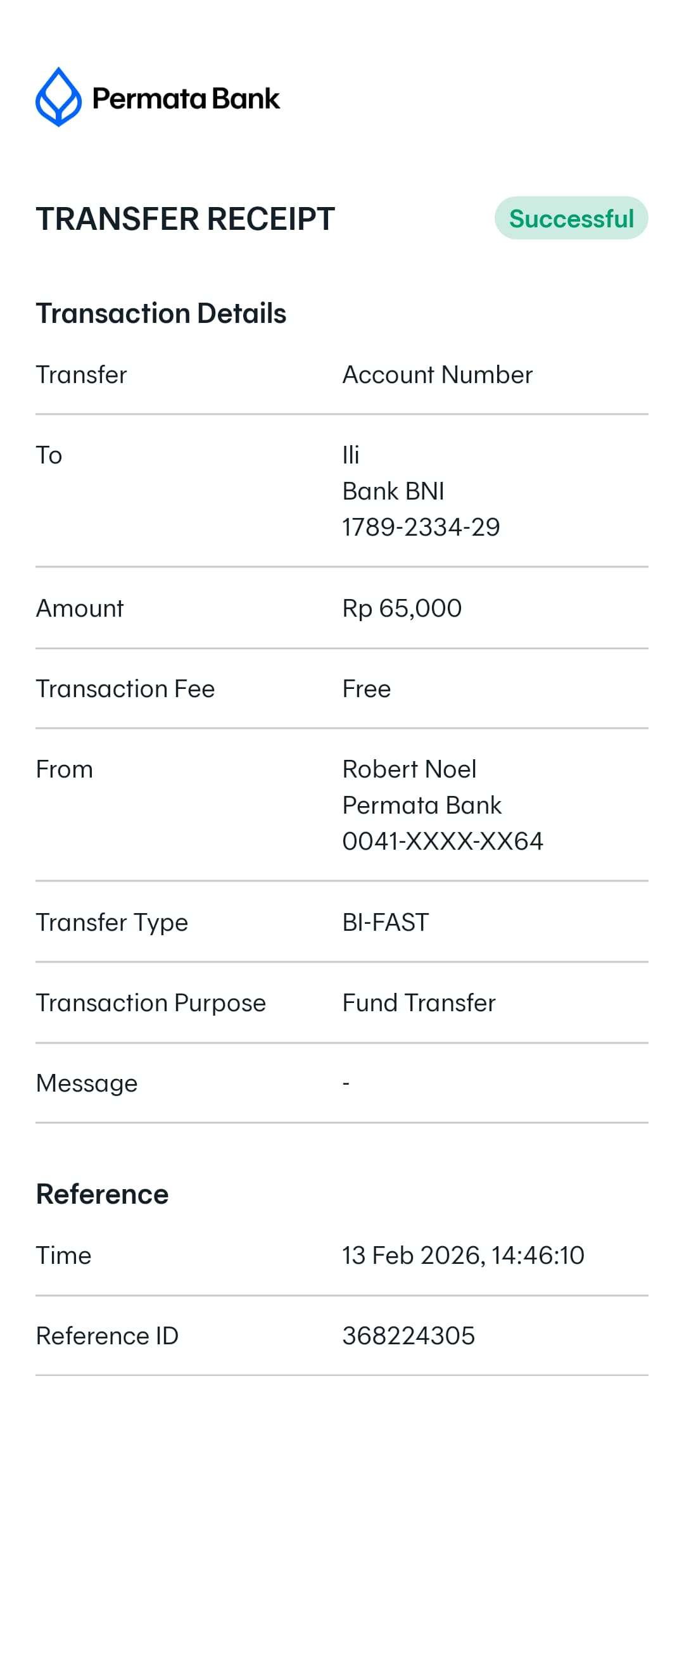Select the Transaction Details section title
684x1678 pixels.
(x=161, y=313)
